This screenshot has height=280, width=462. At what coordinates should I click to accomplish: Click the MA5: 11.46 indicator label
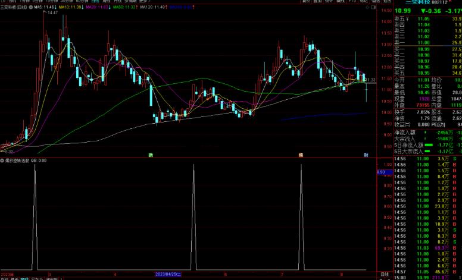point(44,7)
